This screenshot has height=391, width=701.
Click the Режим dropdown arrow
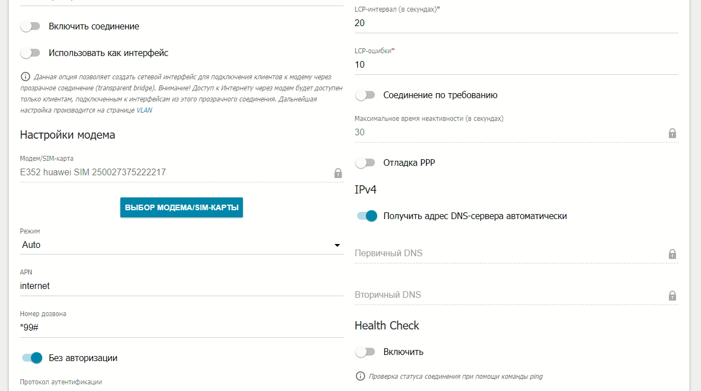tap(337, 245)
